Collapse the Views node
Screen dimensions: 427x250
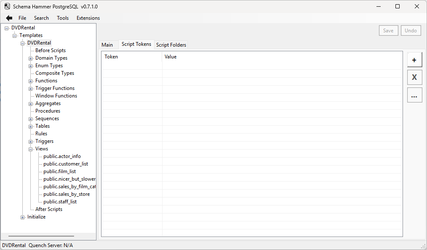[x=30, y=148]
